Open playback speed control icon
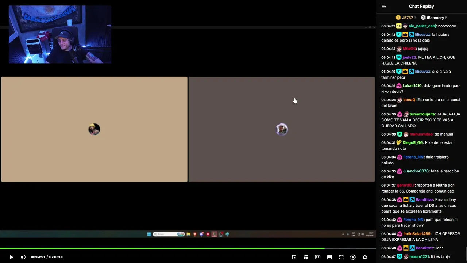The height and width of the screenshot is (263, 467). tap(353, 257)
